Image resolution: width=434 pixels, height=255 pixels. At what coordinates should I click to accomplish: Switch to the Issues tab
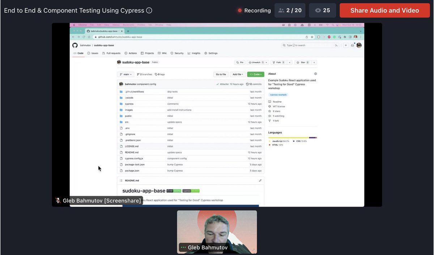93,53
